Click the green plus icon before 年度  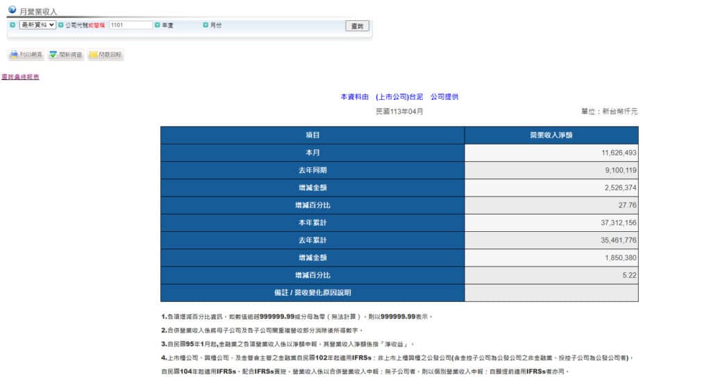[x=157, y=25]
